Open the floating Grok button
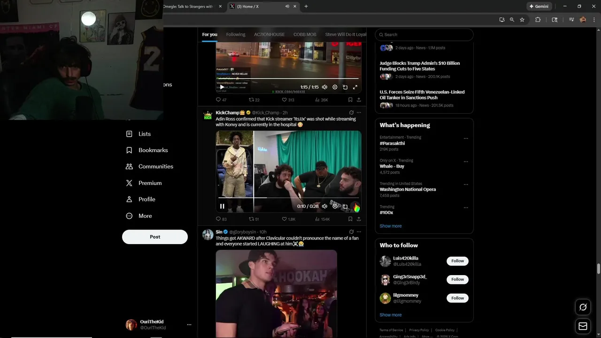The height and width of the screenshot is (338, 601). [583, 307]
